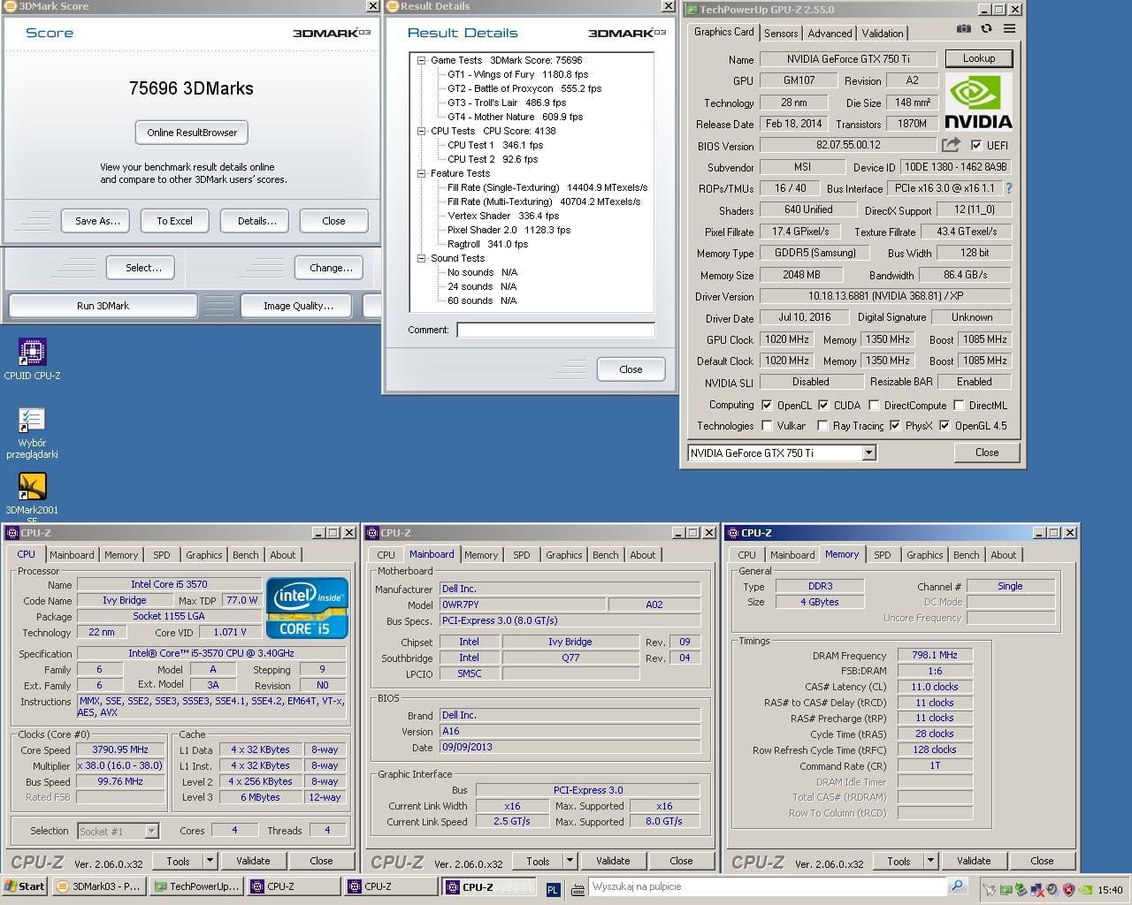Click the GPU-Z refresh icon

pyautogui.click(x=986, y=29)
